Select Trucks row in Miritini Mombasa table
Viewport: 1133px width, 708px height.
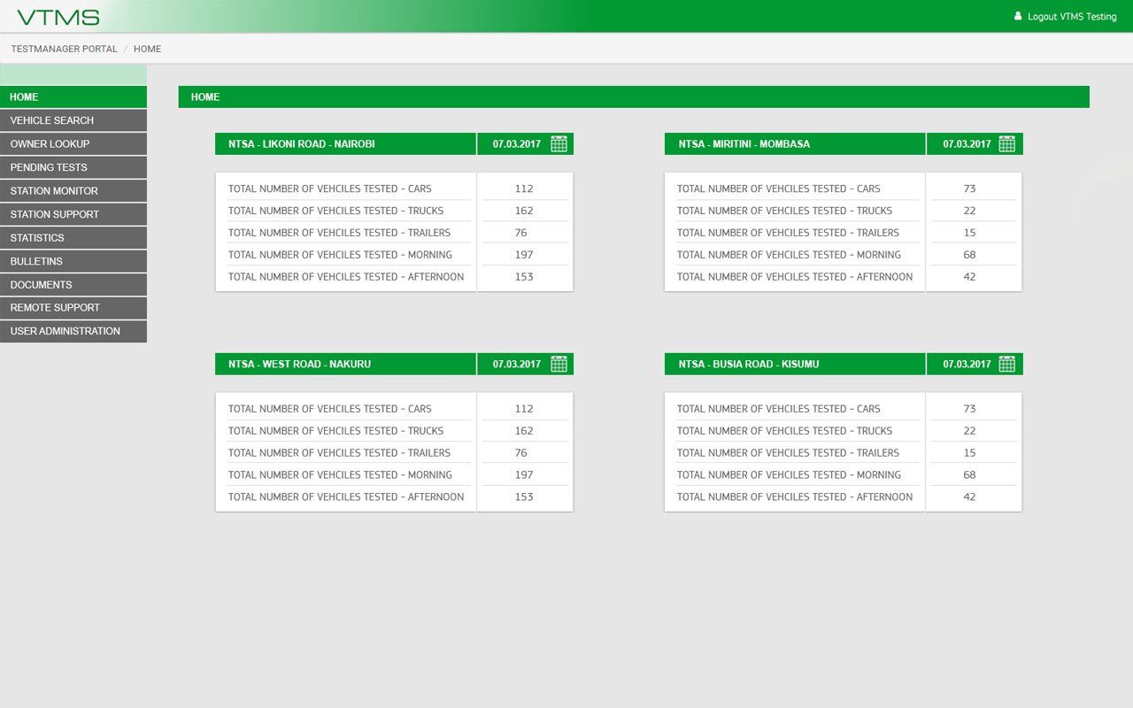[844, 211]
